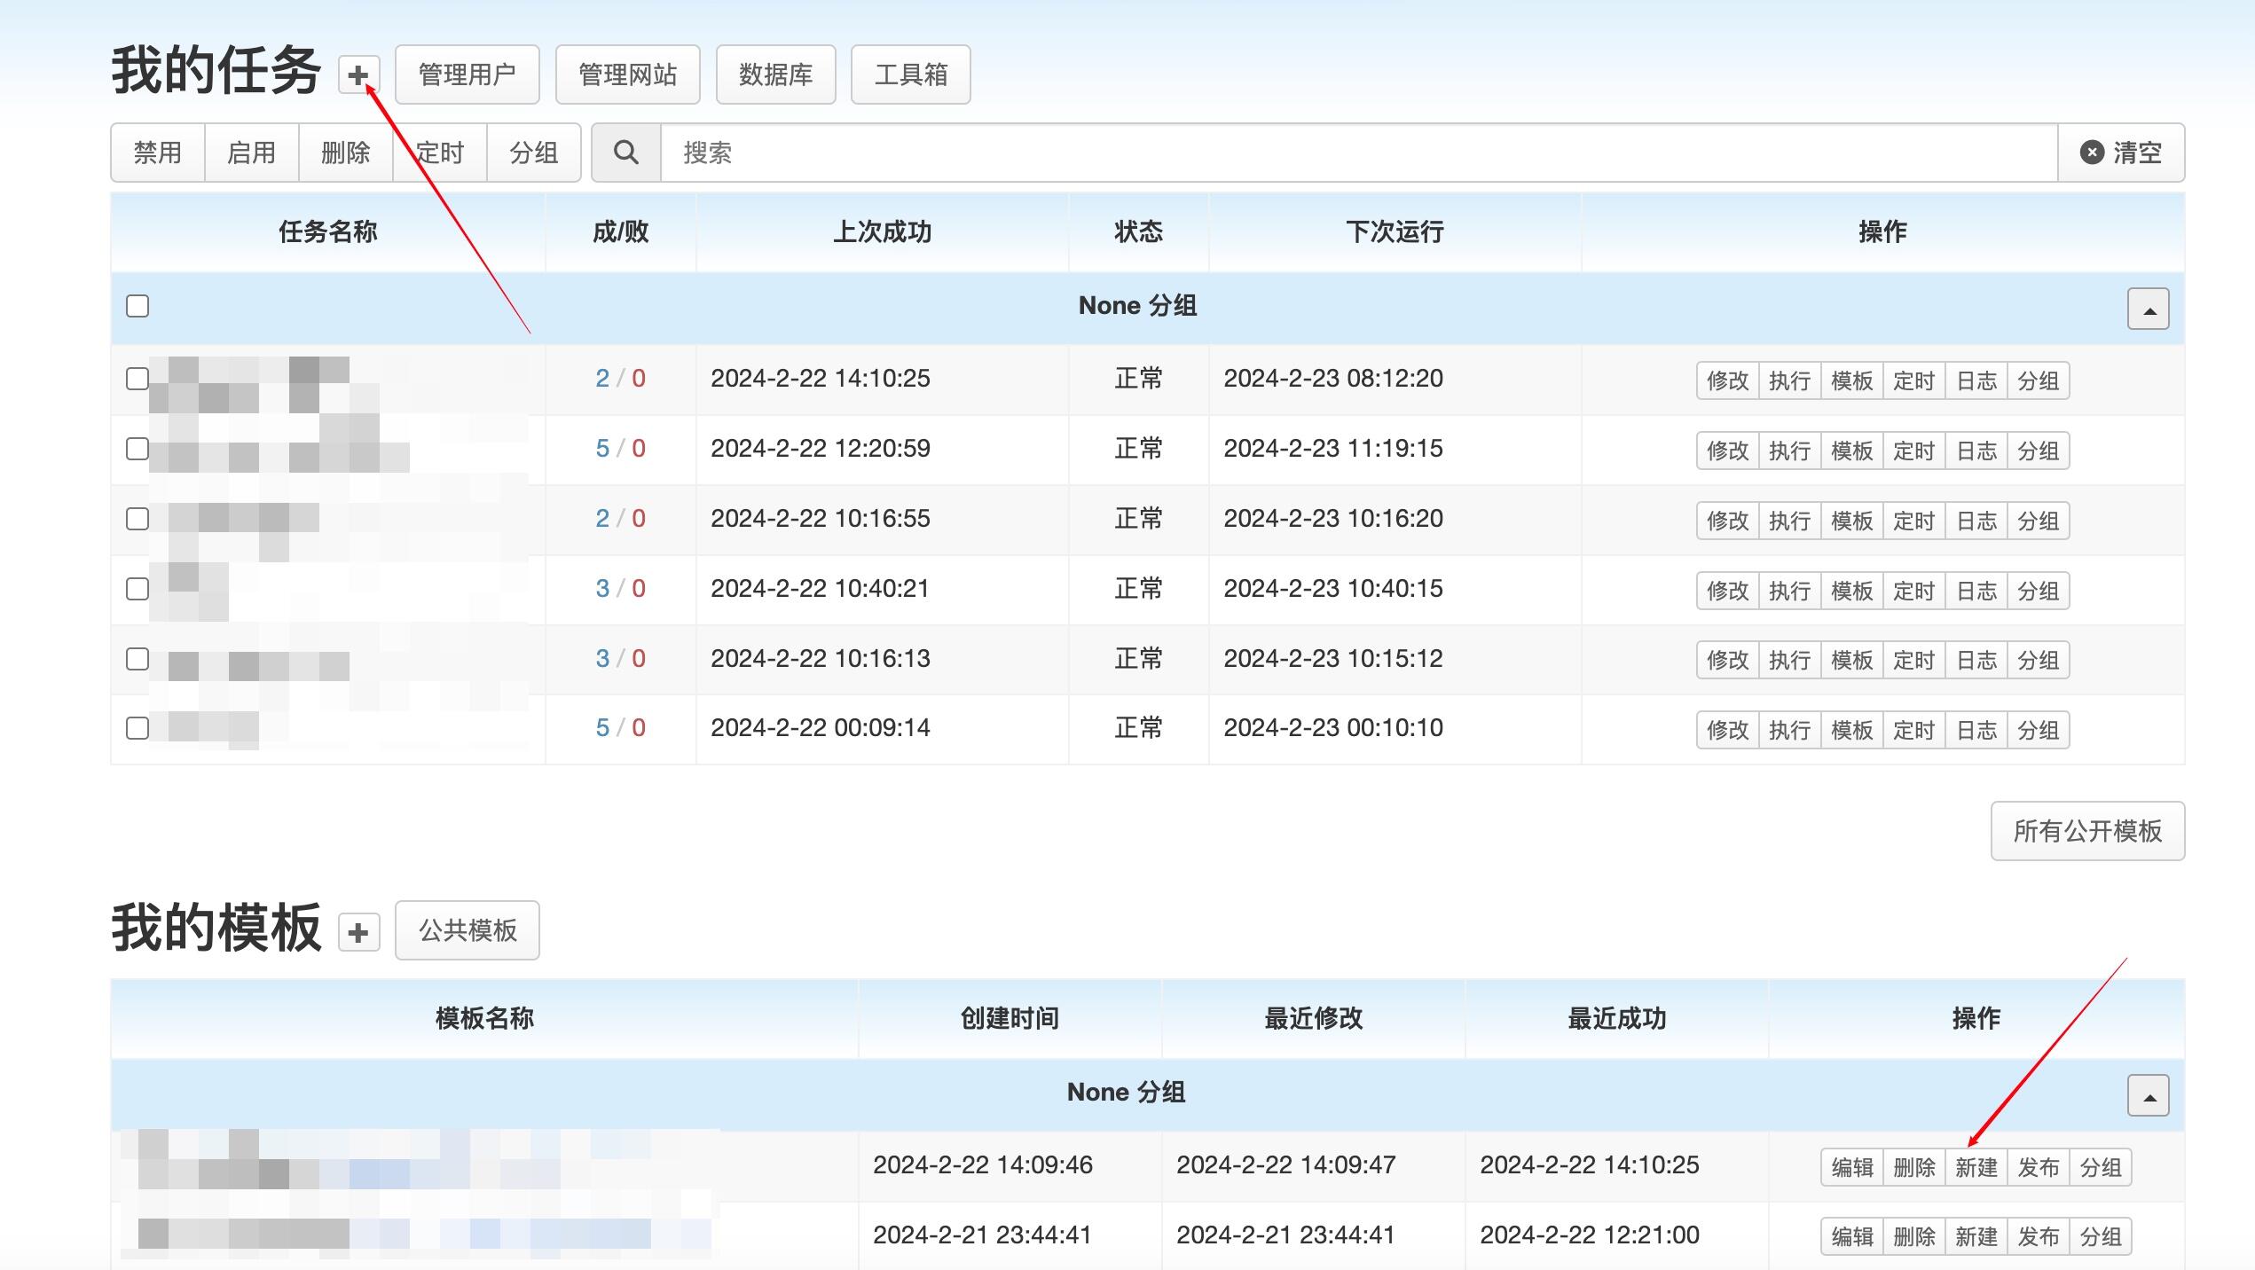Image resolution: width=2255 pixels, height=1270 pixels.
Task: Click the plus icon beside 我的模板
Action: pos(358,932)
